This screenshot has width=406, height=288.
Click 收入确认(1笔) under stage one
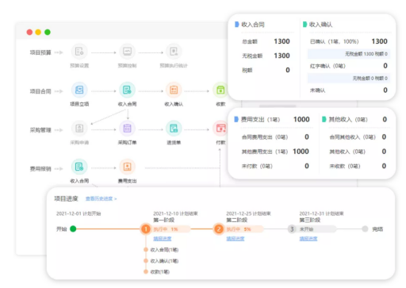[164, 261]
